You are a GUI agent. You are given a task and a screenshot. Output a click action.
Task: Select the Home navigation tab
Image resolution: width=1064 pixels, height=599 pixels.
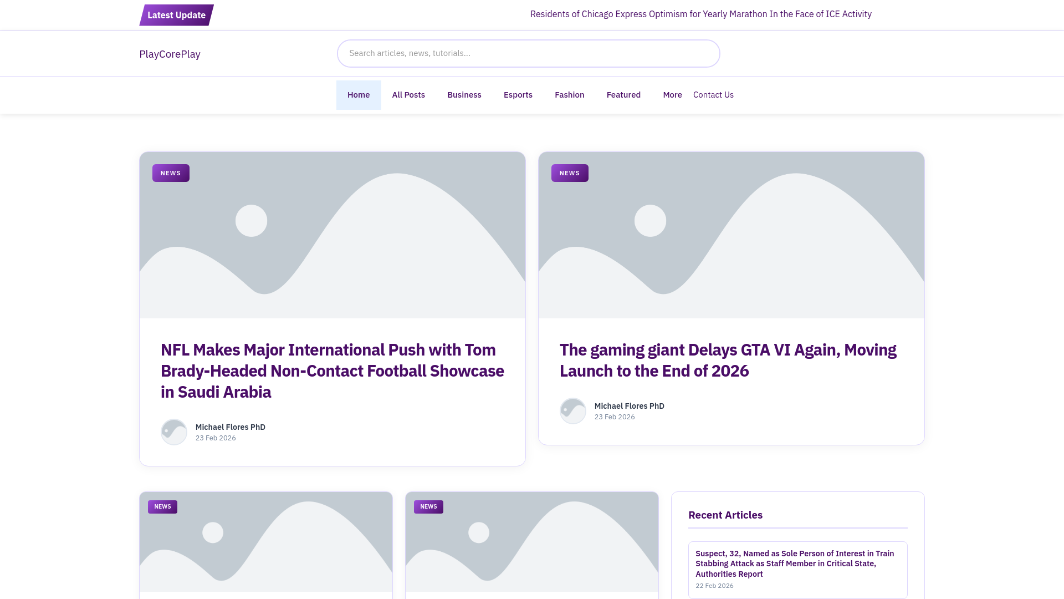[359, 95]
